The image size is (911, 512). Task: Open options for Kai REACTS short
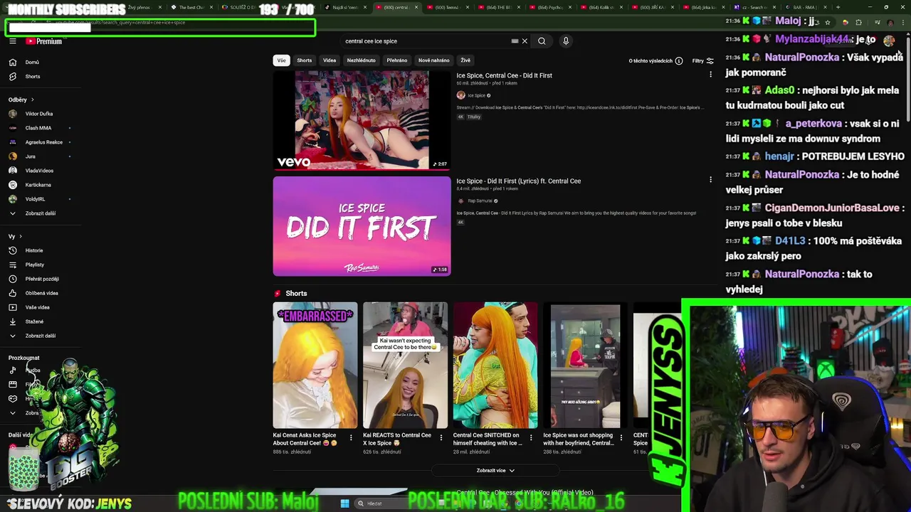441,438
